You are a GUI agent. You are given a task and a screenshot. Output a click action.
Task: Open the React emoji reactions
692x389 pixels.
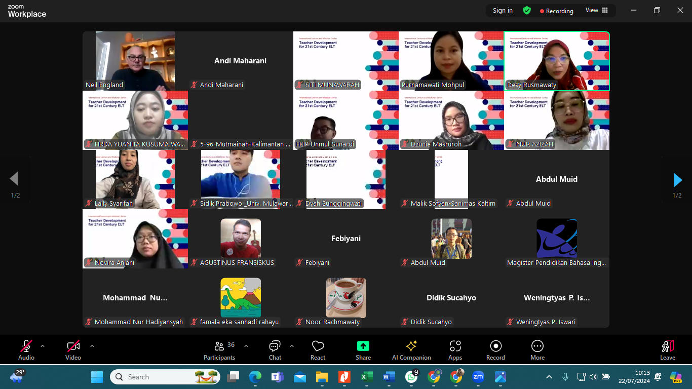pos(318,346)
